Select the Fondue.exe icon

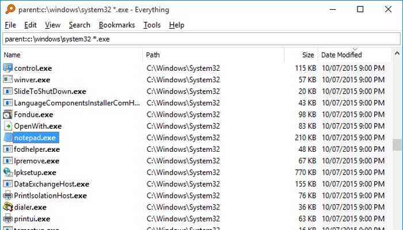pos(7,114)
